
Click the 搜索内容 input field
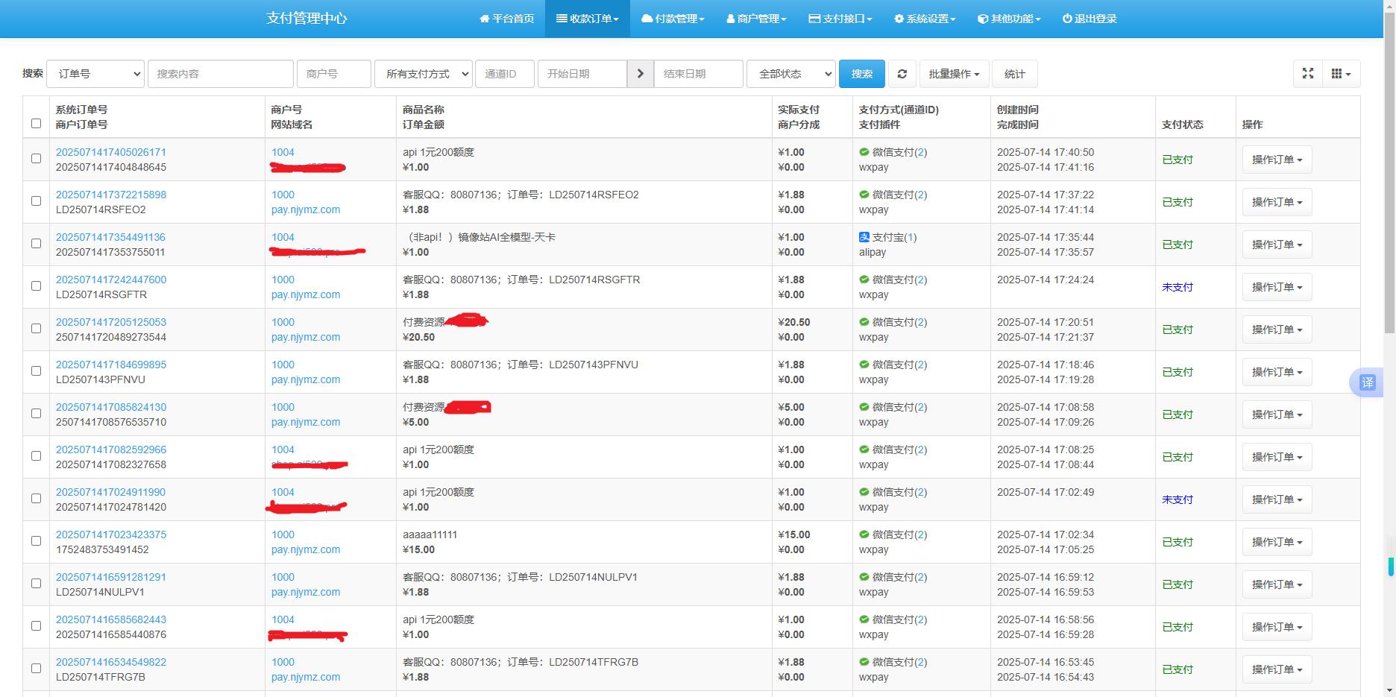coord(221,74)
